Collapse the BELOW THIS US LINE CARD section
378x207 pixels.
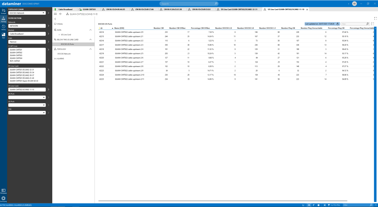90,39
